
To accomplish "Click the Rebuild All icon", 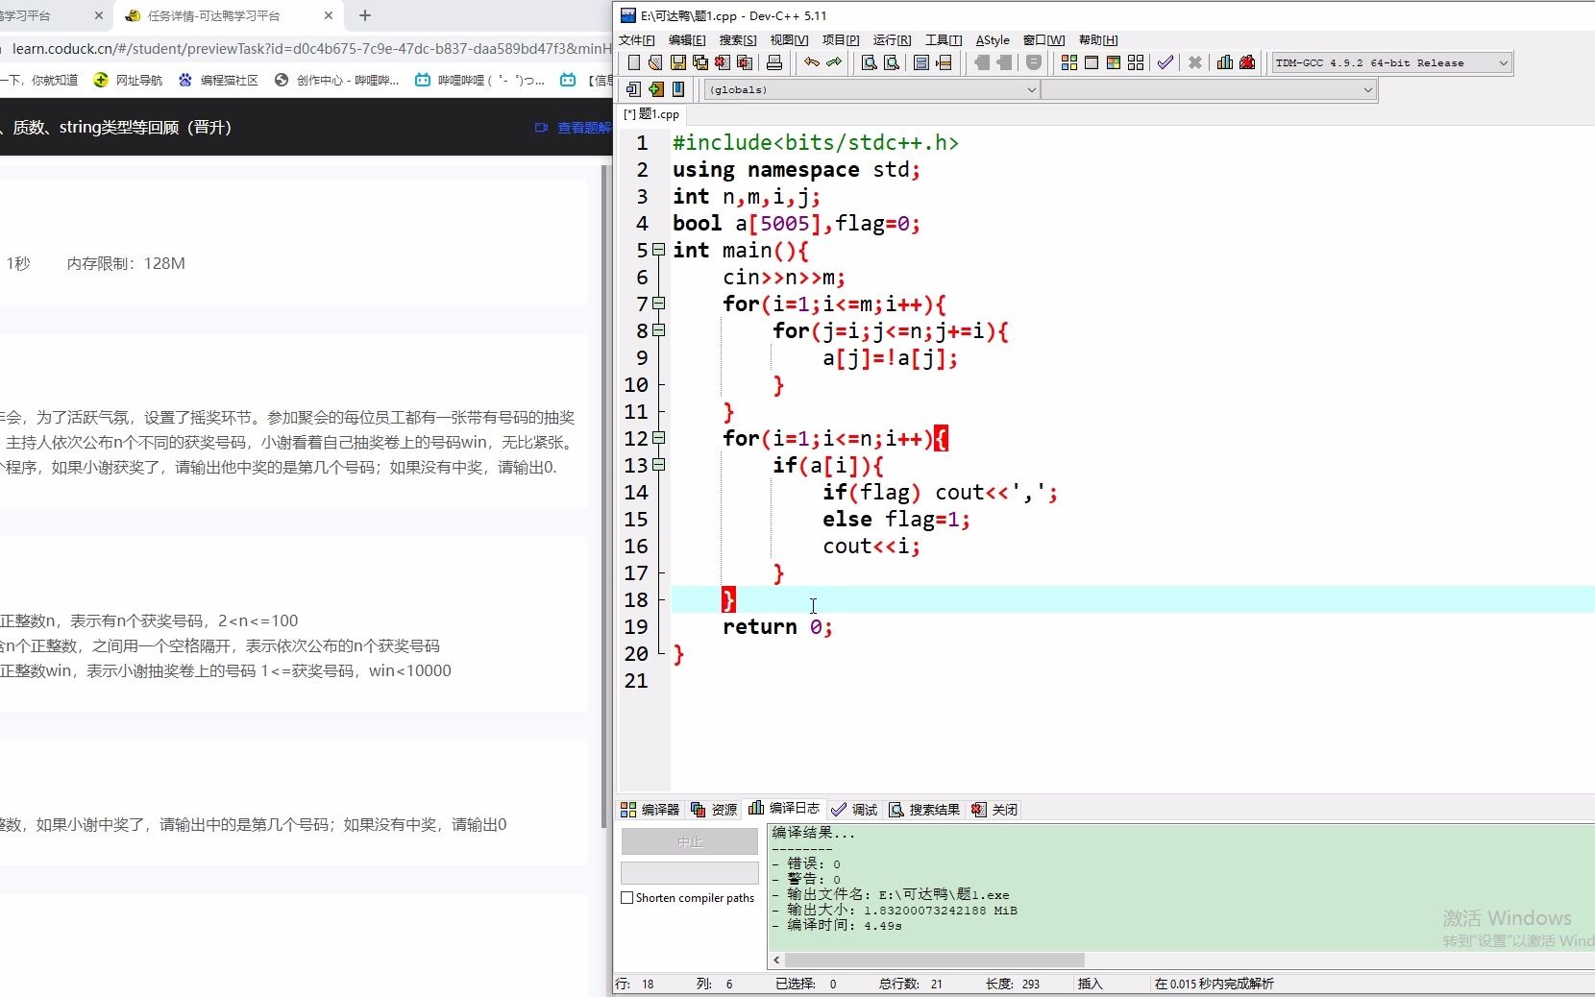I will coord(1136,62).
